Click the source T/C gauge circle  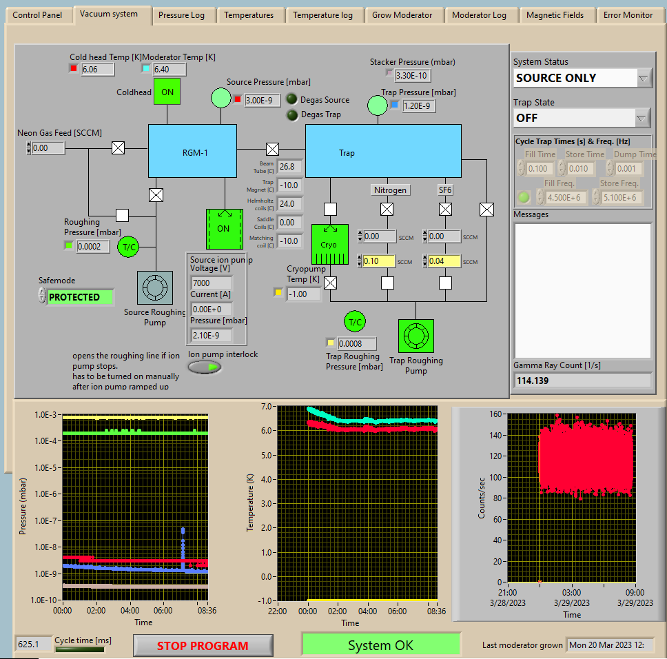pyautogui.click(x=128, y=247)
